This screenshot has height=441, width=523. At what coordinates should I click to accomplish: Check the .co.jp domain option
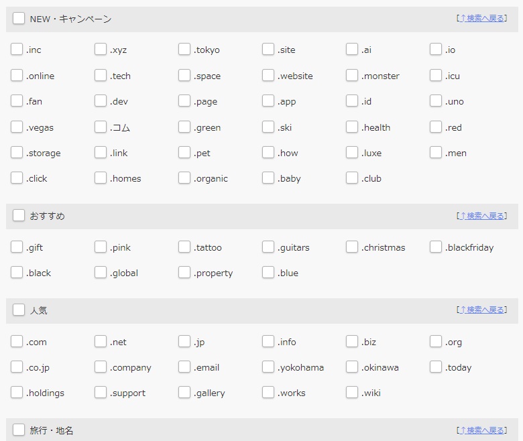[17, 367]
